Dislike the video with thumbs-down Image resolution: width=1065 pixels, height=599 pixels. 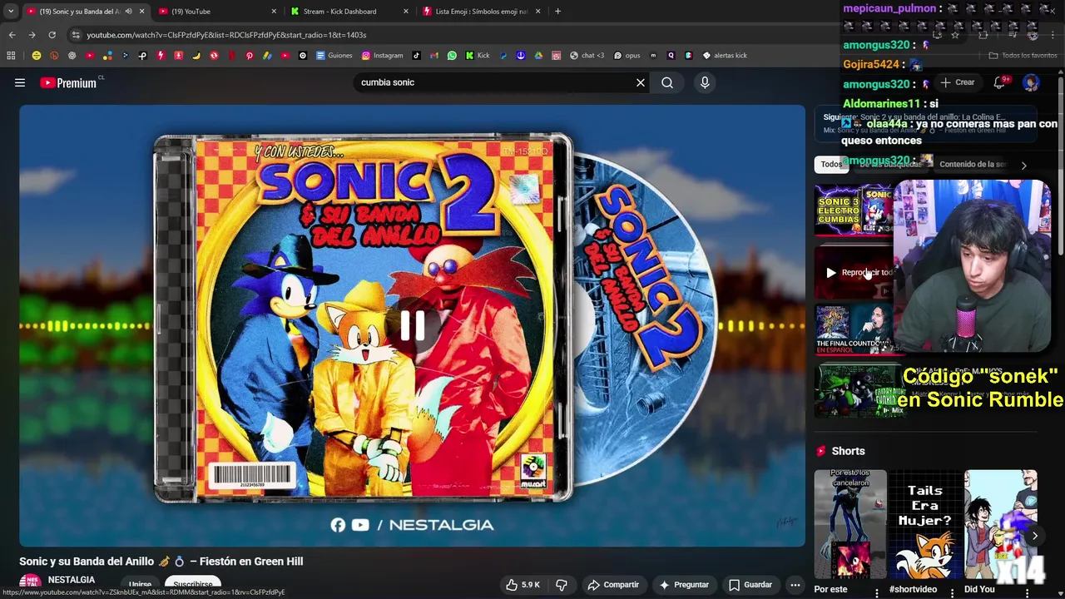[x=562, y=585]
